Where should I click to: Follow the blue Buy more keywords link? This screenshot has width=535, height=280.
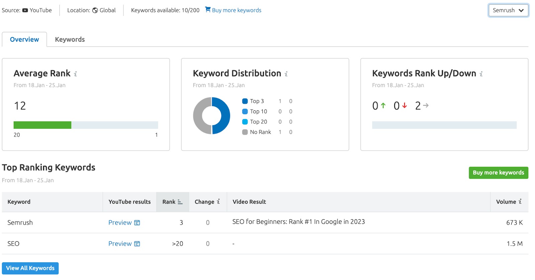pos(236,10)
